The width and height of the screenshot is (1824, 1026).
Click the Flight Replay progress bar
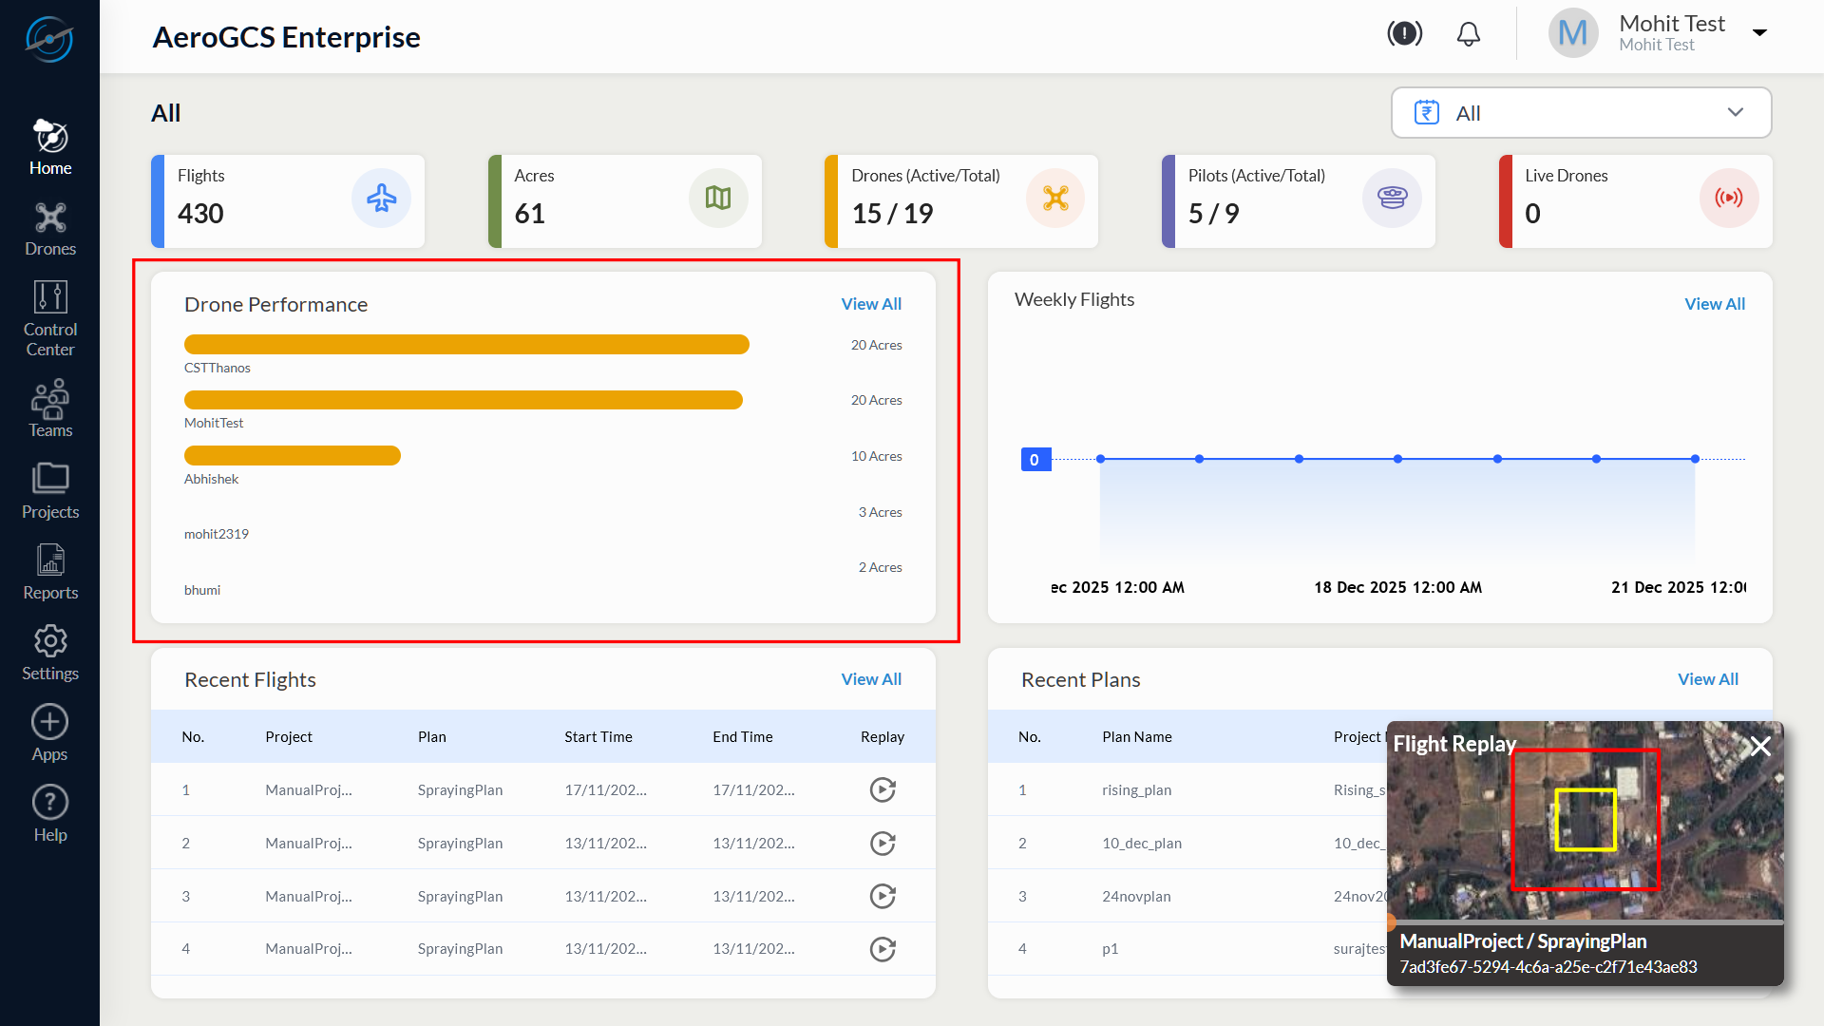pyautogui.click(x=1585, y=921)
